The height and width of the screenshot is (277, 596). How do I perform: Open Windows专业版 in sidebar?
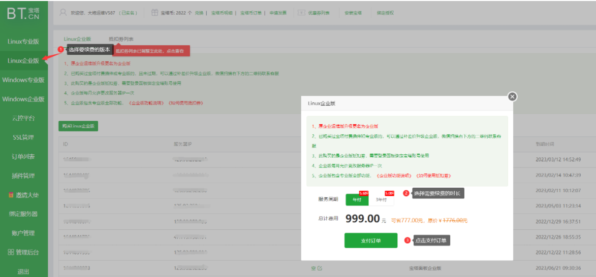(23, 80)
